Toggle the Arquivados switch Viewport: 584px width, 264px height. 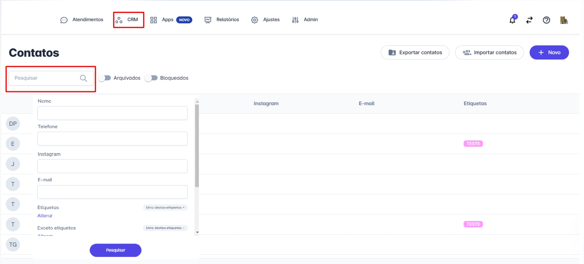coord(105,78)
